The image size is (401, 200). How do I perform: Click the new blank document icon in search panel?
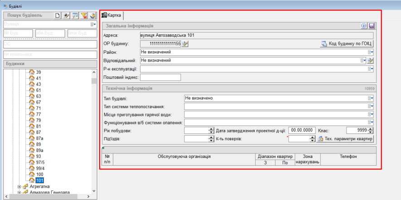pos(58,15)
